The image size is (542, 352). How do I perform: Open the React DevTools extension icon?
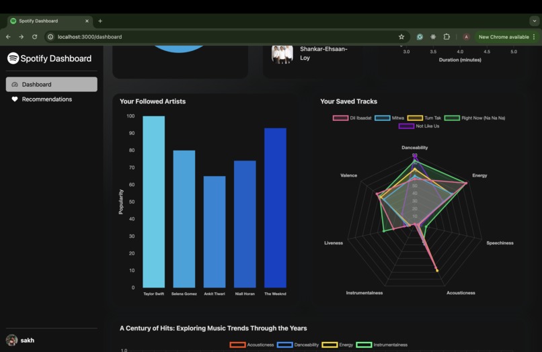433,37
